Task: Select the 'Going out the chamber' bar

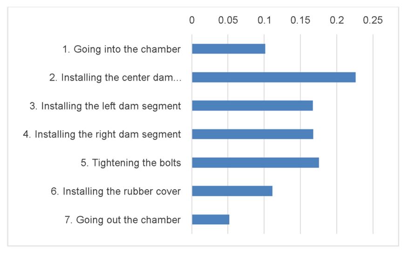Action: tap(211, 220)
